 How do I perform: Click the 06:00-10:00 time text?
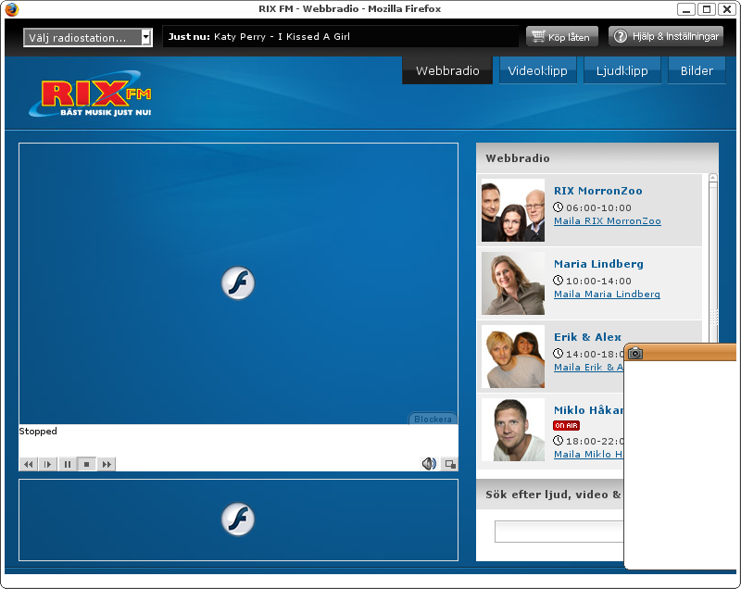pos(598,207)
